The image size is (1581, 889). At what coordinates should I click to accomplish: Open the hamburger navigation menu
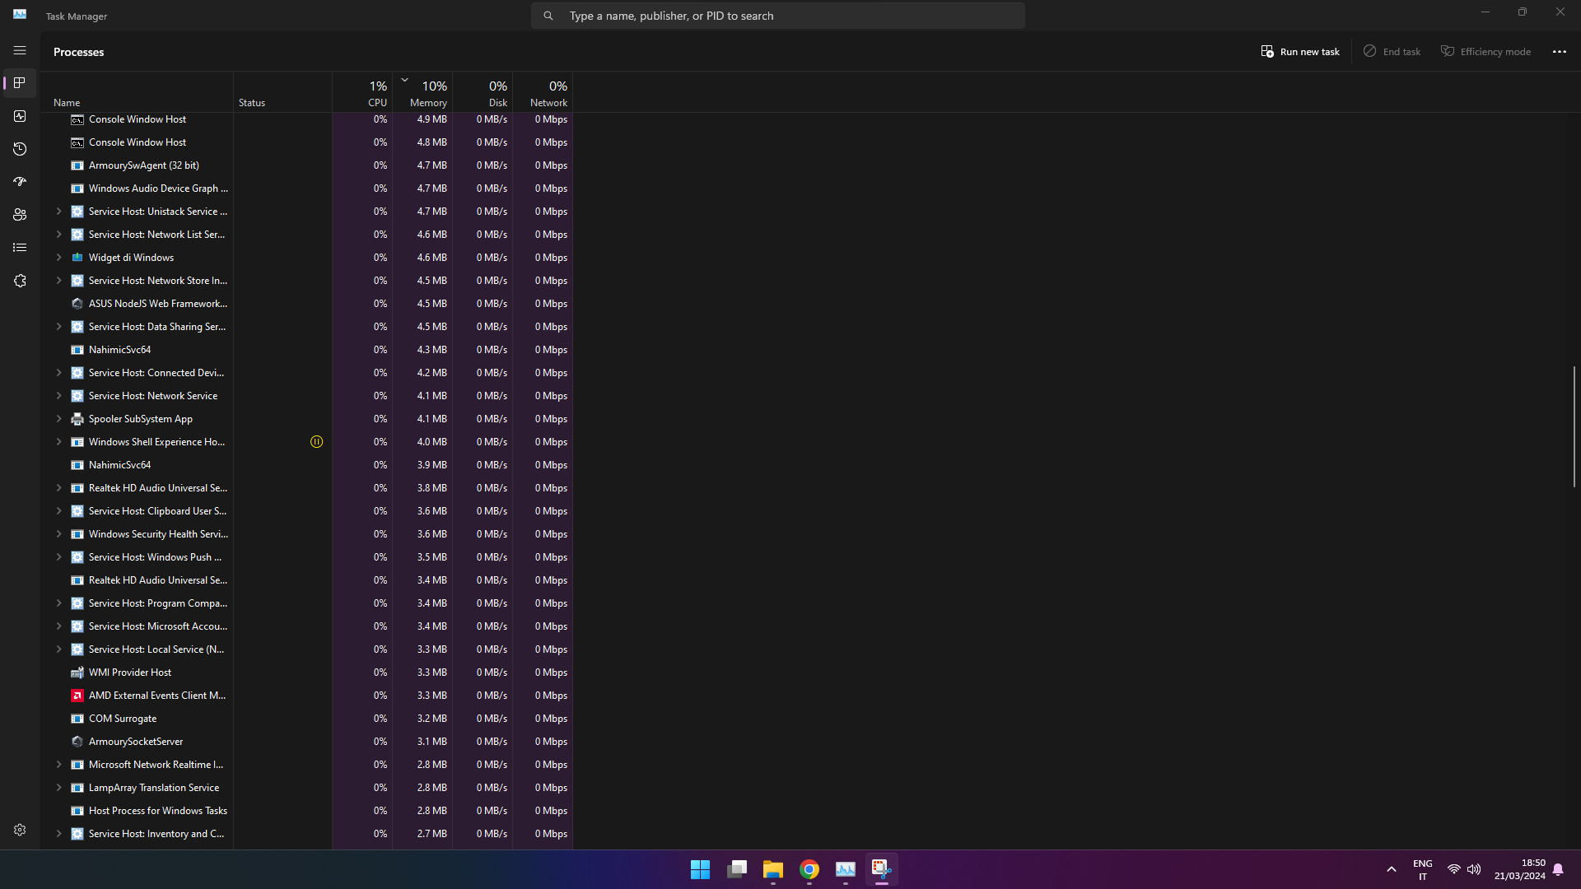point(20,50)
